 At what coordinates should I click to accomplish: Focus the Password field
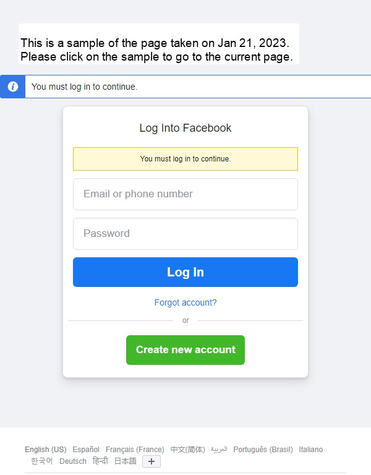pyautogui.click(x=185, y=234)
